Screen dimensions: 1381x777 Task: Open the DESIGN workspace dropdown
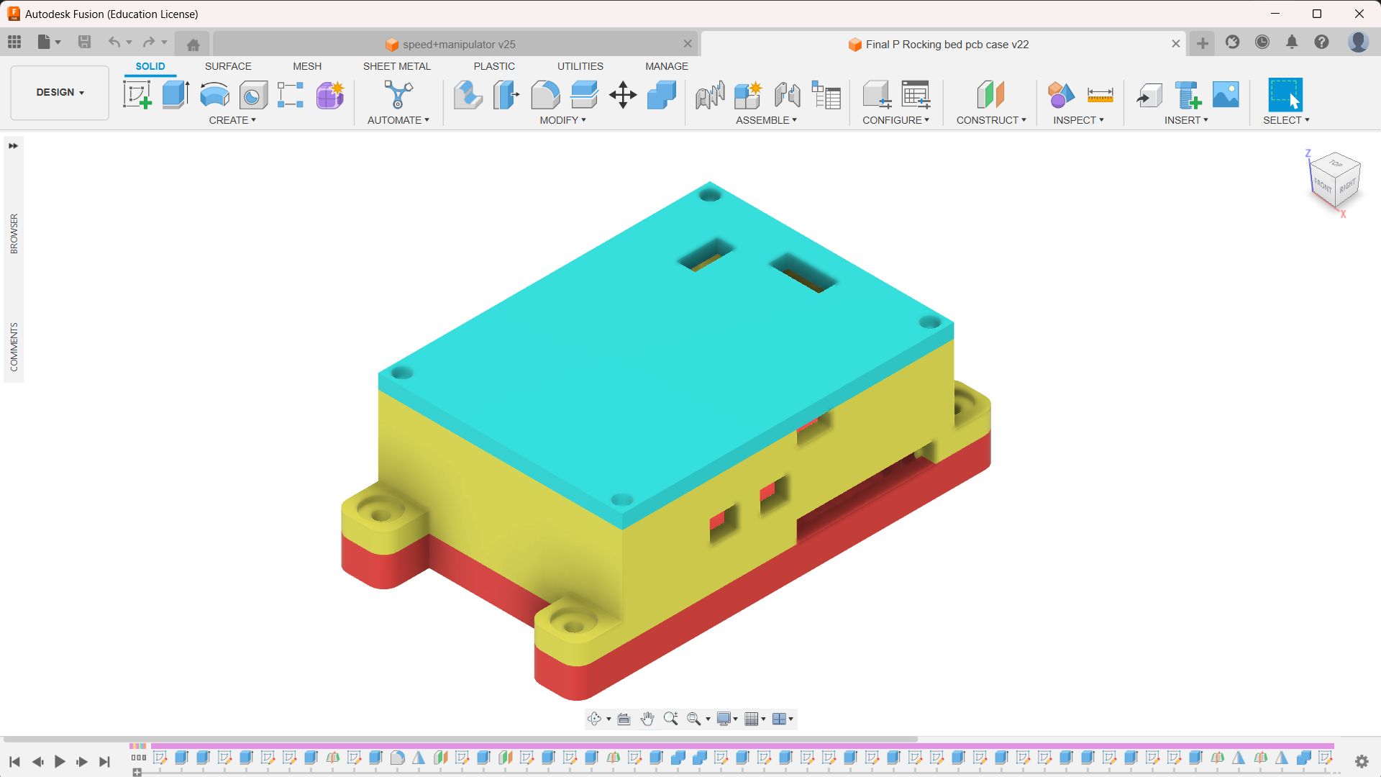60,92
